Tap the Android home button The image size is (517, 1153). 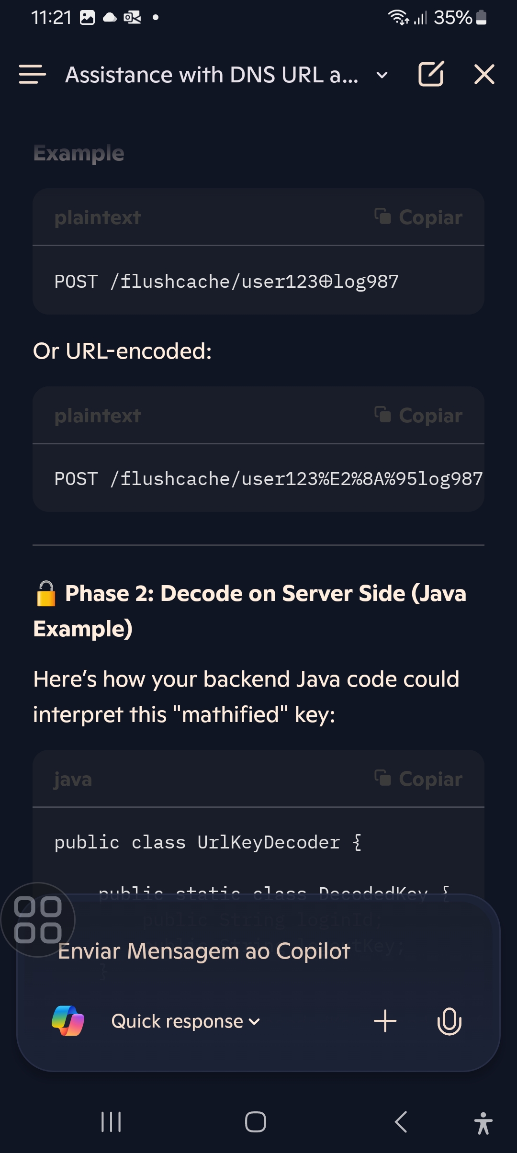[x=256, y=1122]
